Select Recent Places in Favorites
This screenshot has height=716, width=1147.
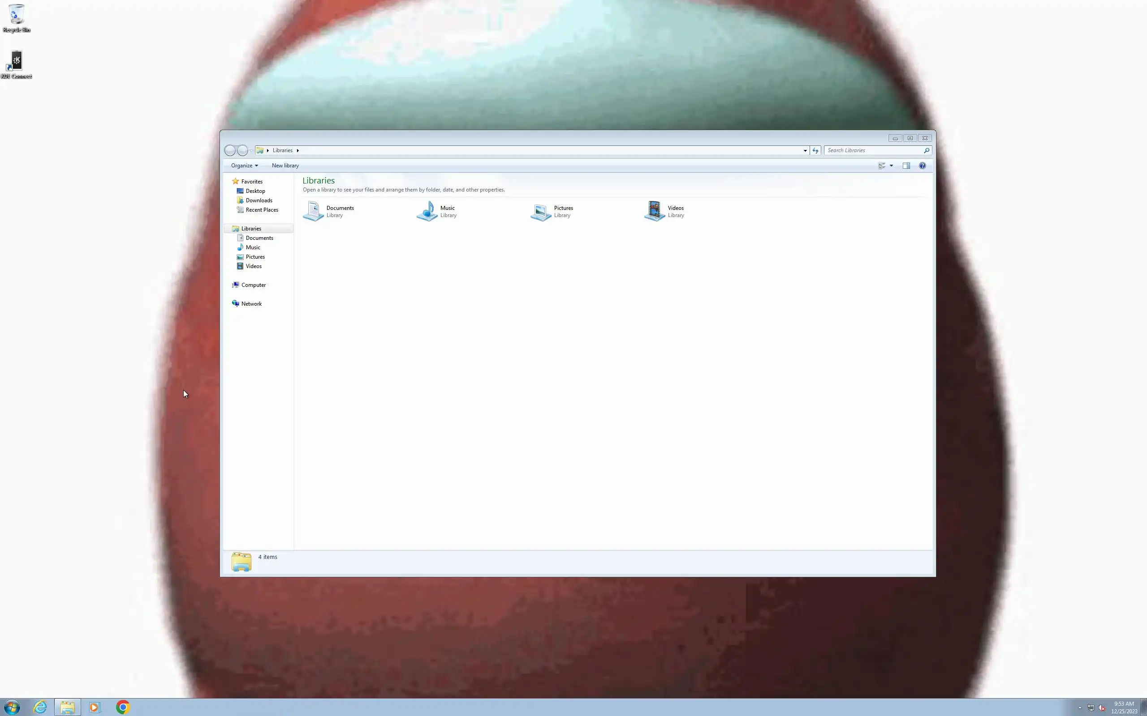[x=262, y=210]
